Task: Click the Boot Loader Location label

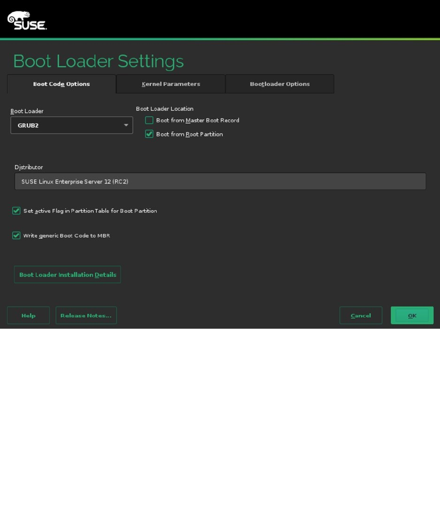Action: point(165,109)
